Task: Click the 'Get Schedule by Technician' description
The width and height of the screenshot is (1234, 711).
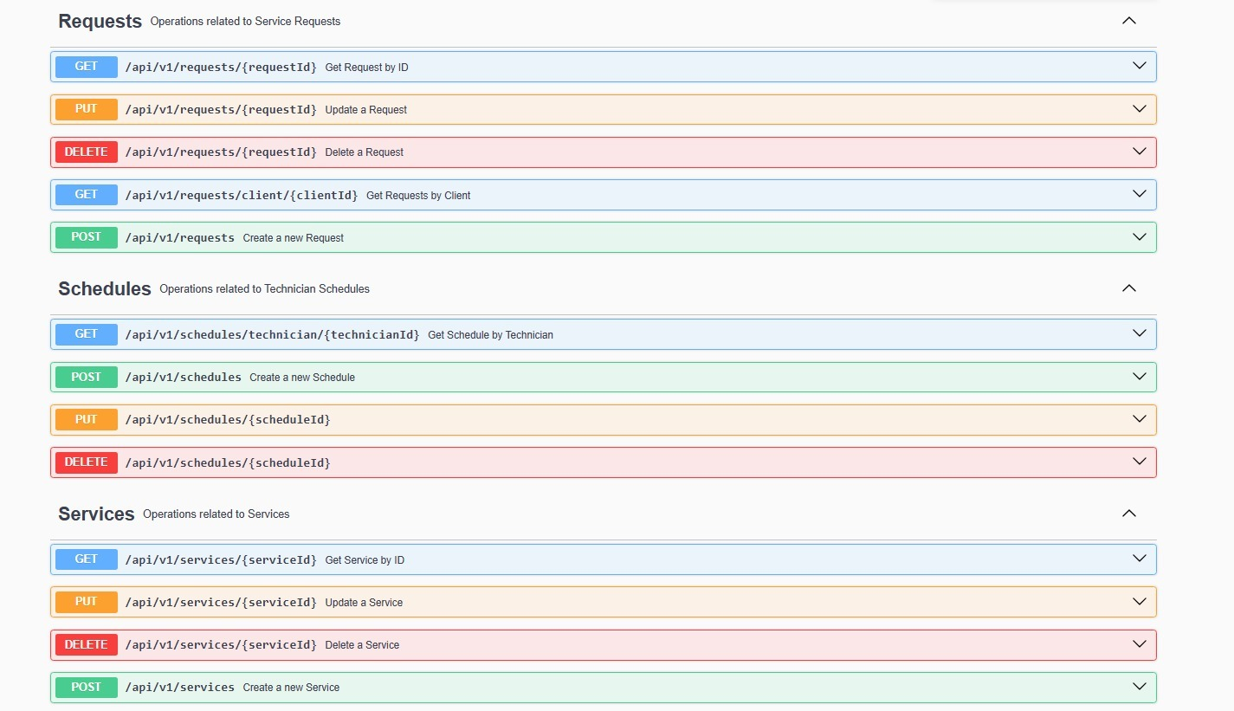Action: click(490, 335)
